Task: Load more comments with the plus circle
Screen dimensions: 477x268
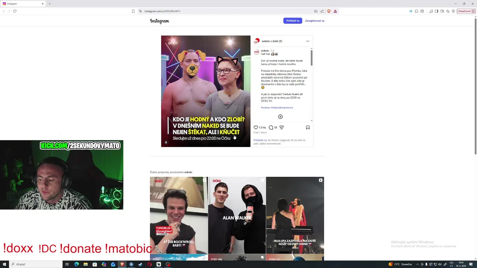Action: coord(280,117)
